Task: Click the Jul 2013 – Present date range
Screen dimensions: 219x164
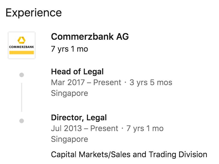Action: (x=84, y=129)
